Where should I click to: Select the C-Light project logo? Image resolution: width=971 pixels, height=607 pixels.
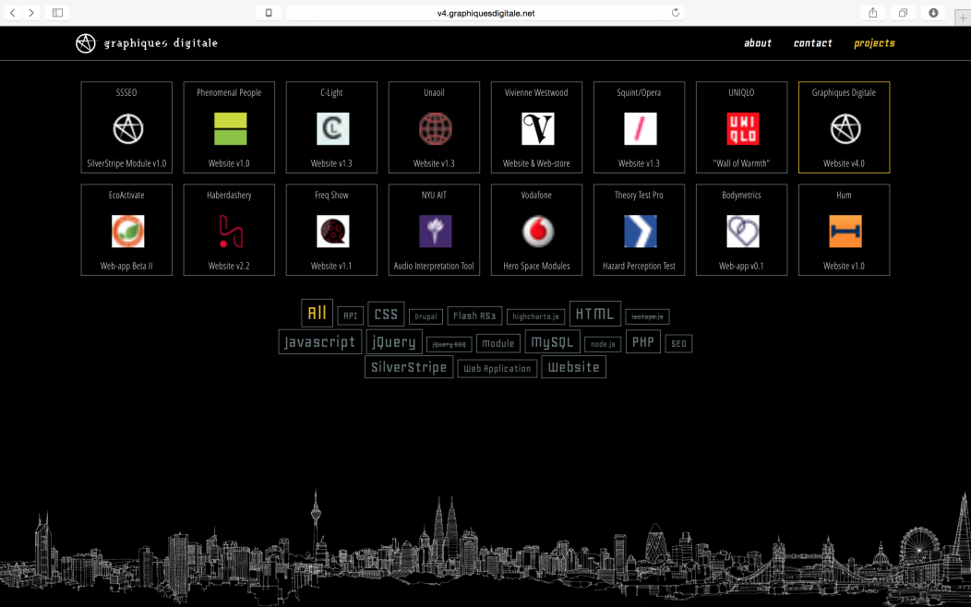click(332, 129)
